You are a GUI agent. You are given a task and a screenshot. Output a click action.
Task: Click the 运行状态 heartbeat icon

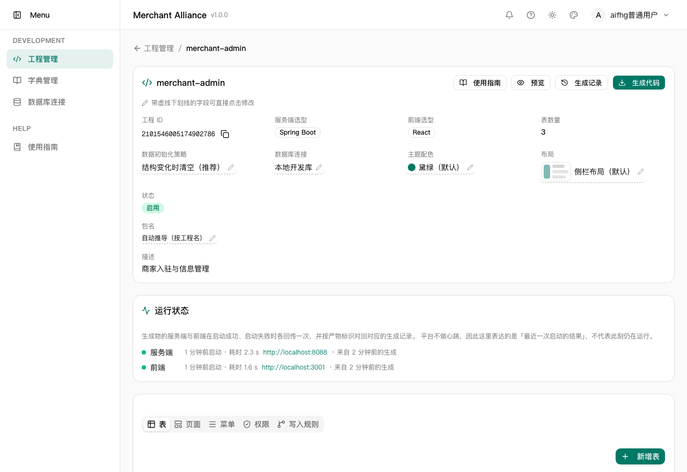pyautogui.click(x=146, y=311)
